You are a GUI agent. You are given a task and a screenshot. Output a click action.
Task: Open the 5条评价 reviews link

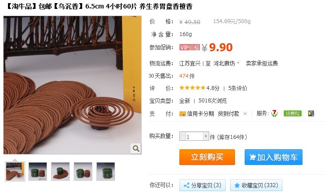[238, 88]
